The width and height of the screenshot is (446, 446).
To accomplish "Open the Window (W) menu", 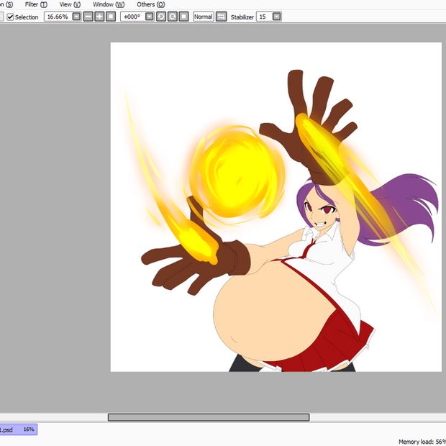I will (109, 4).
